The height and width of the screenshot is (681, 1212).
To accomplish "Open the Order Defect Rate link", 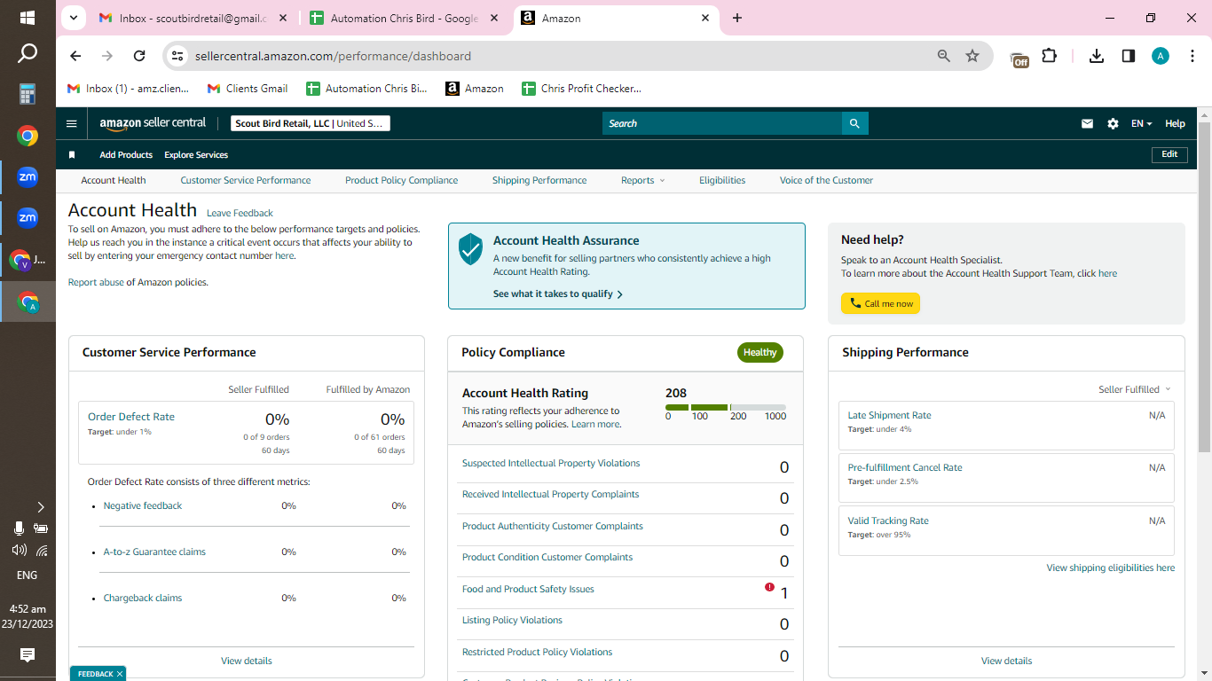I will (x=131, y=417).
